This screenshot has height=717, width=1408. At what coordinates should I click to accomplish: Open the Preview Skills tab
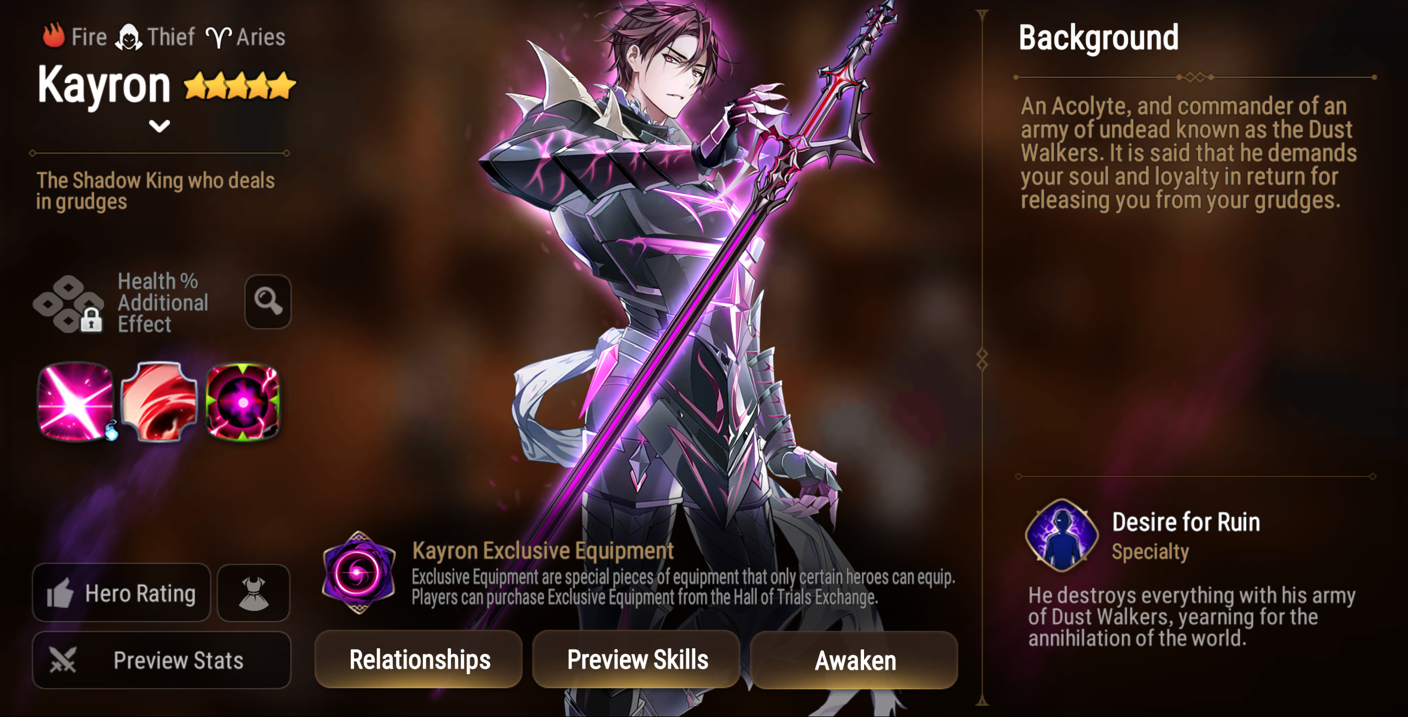coord(637,659)
